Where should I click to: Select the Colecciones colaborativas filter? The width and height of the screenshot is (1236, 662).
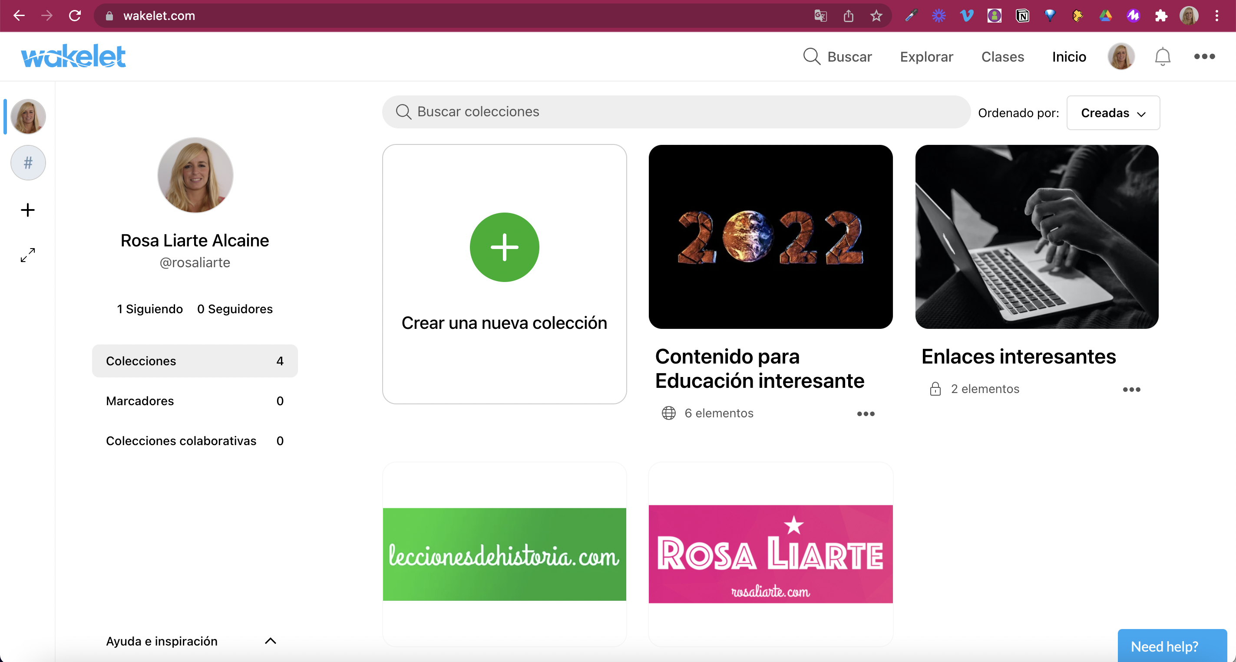click(194, 440)
